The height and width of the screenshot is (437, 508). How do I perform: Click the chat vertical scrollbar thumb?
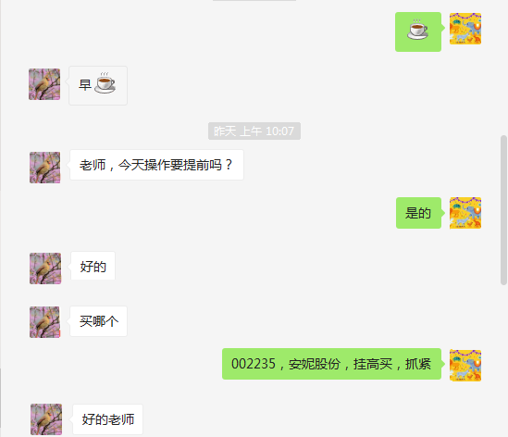tap(503, 210)
